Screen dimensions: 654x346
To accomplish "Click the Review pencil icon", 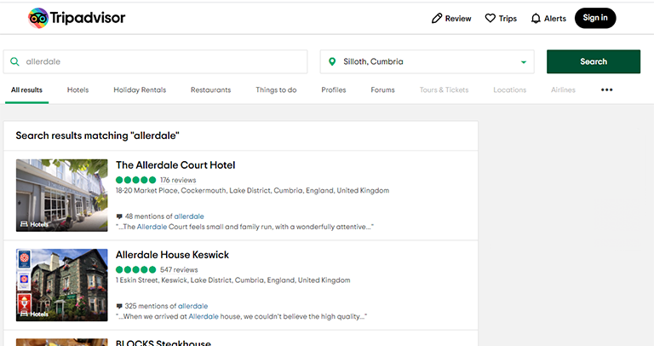I will (437, 19).
